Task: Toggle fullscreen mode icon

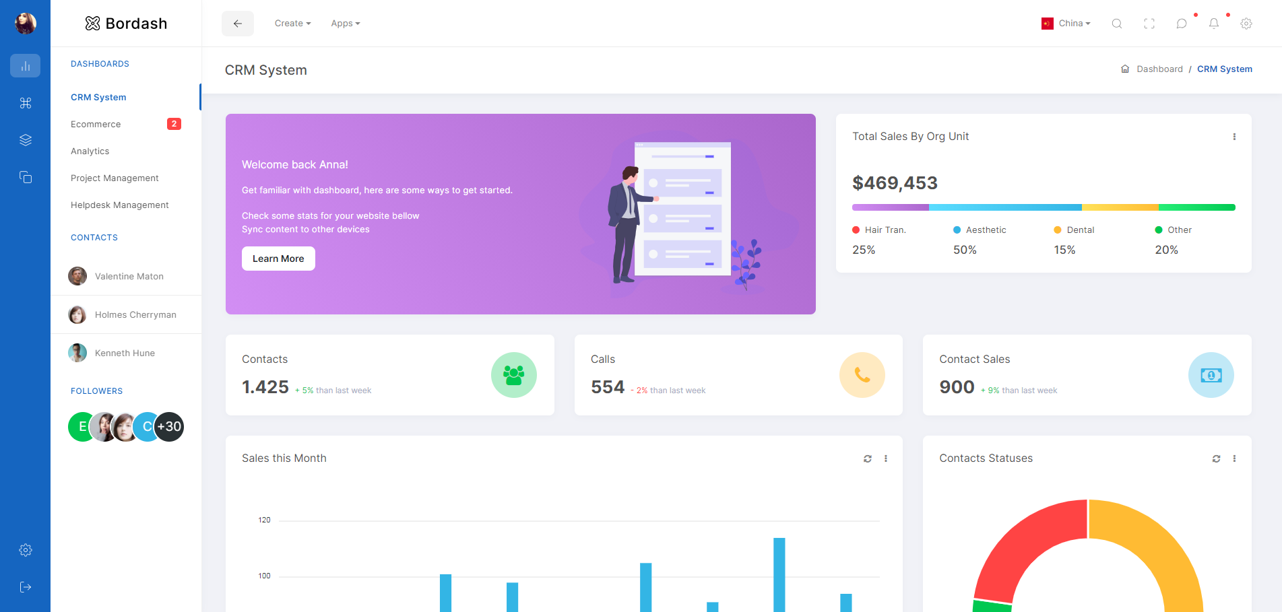Action: click(x=1149, y=24)
